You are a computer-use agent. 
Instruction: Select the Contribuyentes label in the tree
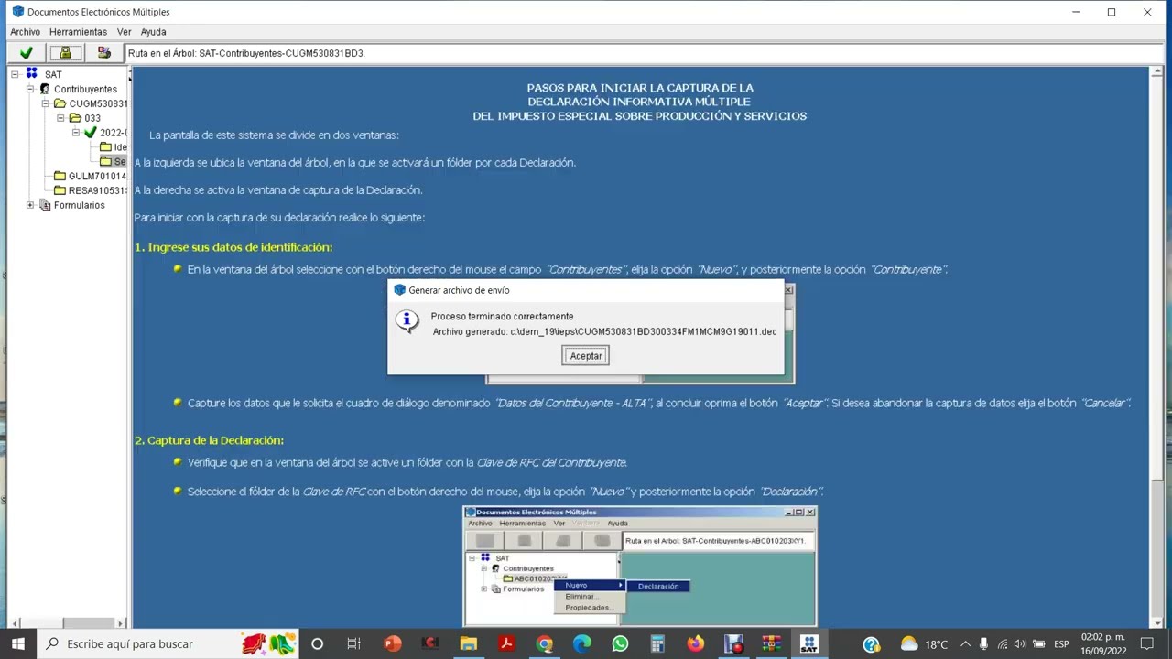click(85, 89)
